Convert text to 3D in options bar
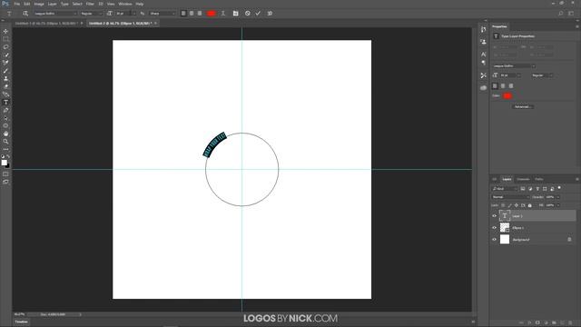Viewport: 581px width, 327px height. point(270,14)
